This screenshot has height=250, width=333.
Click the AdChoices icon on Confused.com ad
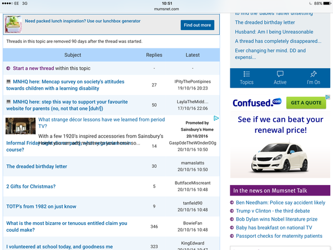pos(327,97)
